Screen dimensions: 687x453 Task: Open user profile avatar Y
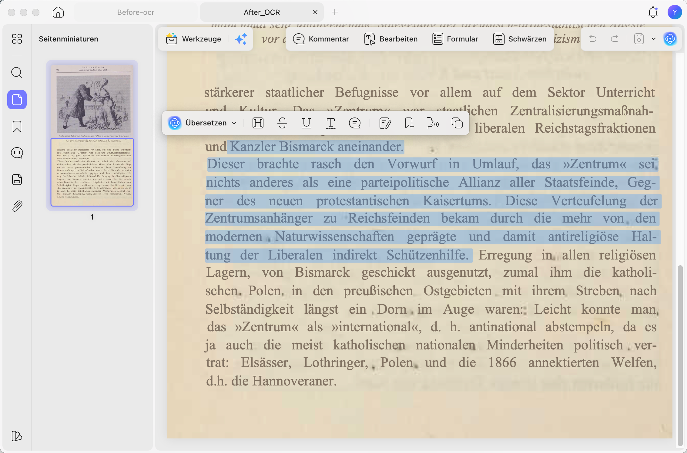click(675, 12)
